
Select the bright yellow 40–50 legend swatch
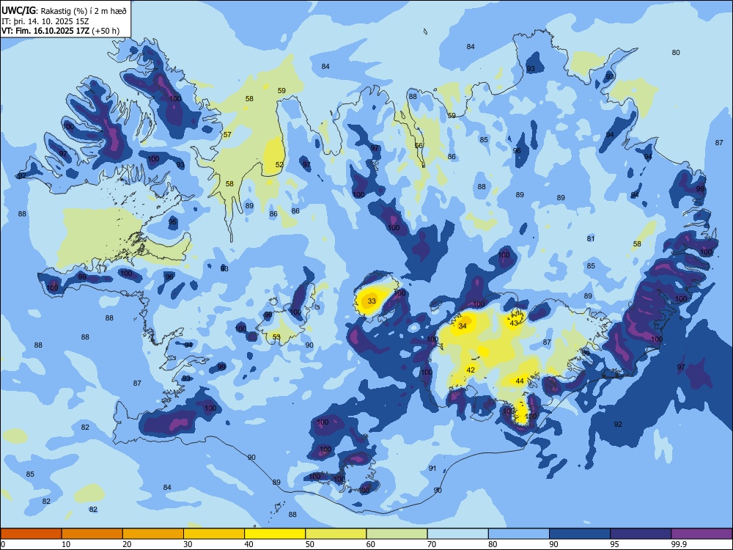tap(275, 534)
